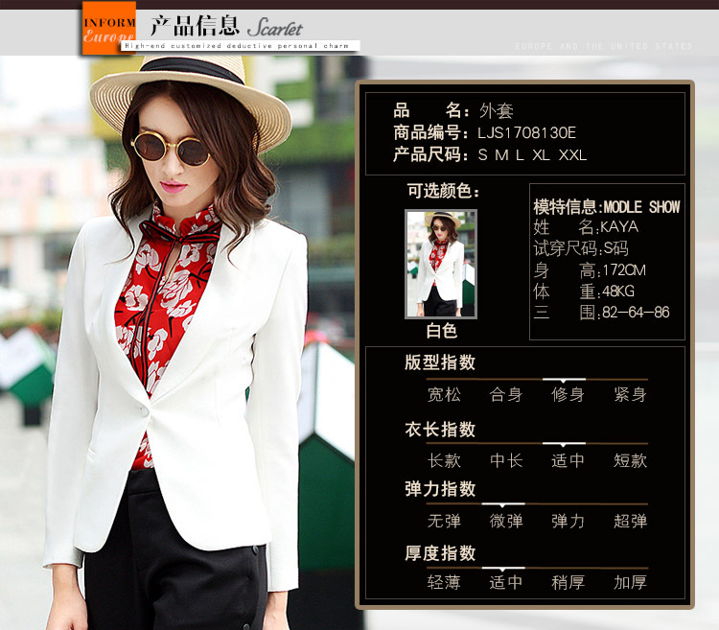The height and width of the screenshot is (630, 719).
Task: Click the model name KAYA
Action: (619, 227)
